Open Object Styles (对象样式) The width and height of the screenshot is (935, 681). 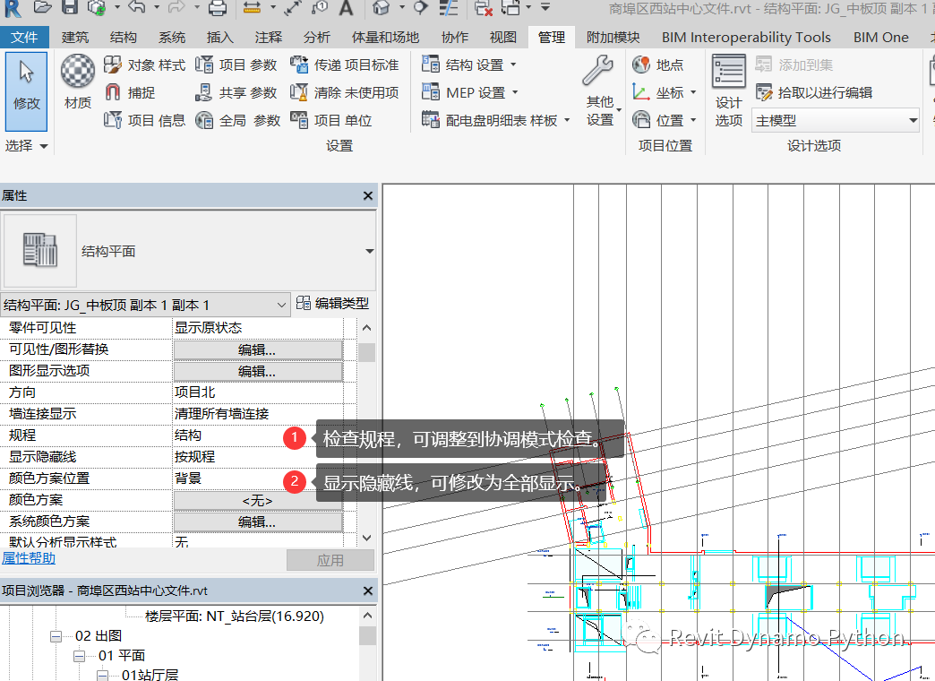(144, 65)
